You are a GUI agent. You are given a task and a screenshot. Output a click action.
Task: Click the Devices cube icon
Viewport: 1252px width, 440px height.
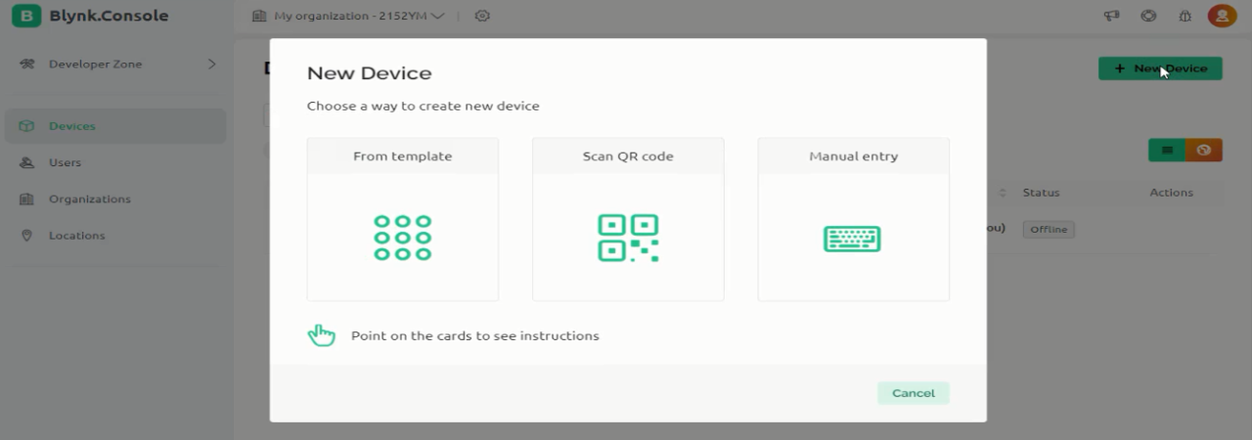pyautogui.click(x=27, y=126)
